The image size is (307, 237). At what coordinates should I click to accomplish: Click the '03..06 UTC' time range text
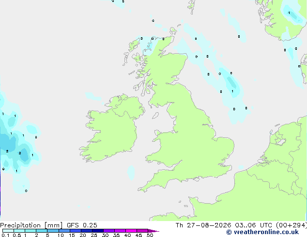[x=254, y=225]
